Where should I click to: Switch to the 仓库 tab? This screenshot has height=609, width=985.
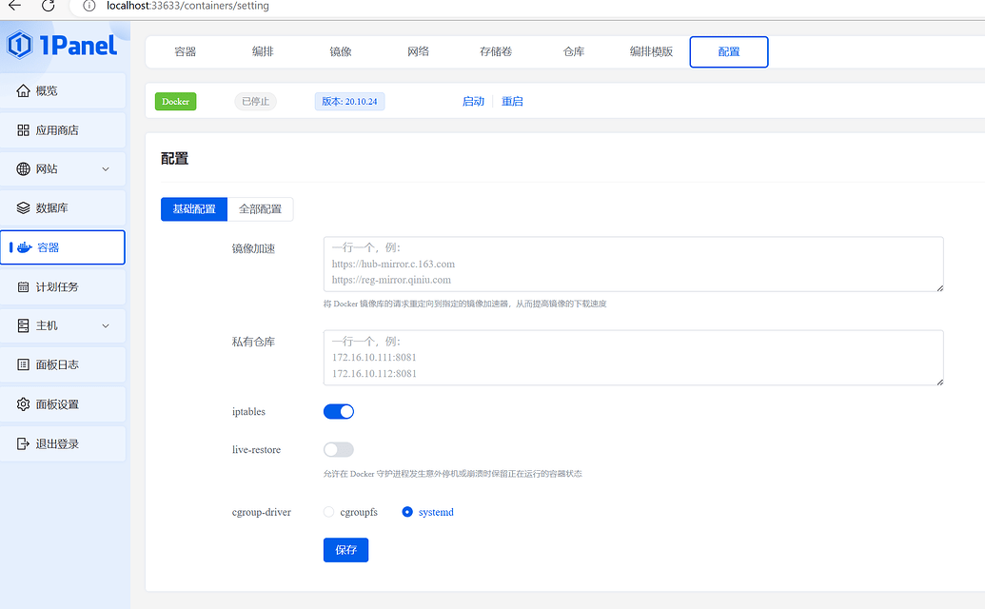point(574,51)
